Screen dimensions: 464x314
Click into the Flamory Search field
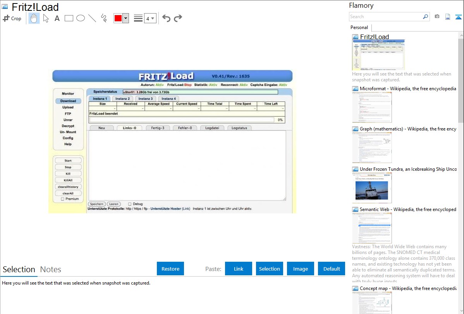click(386, 17)
